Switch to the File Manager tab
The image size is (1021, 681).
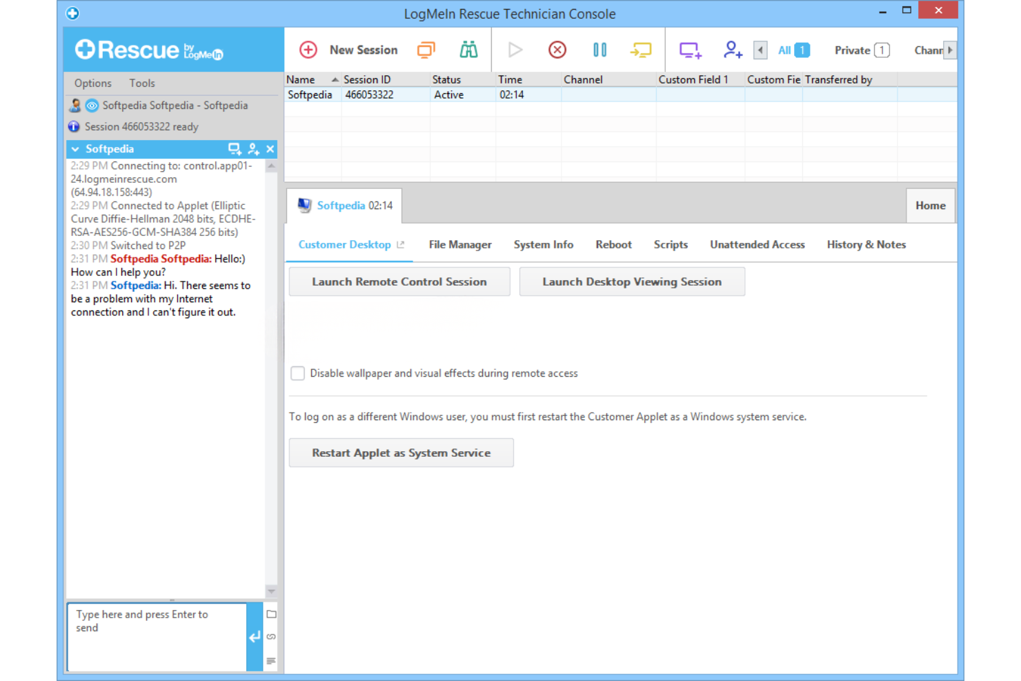pyautogui.click(x=460, y=244)
